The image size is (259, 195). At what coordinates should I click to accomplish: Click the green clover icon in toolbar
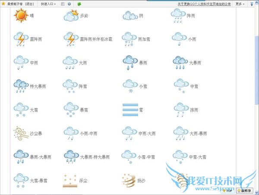tap(79, 4)
